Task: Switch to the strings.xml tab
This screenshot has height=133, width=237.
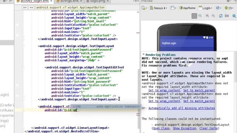Action: tap(69, 1)
